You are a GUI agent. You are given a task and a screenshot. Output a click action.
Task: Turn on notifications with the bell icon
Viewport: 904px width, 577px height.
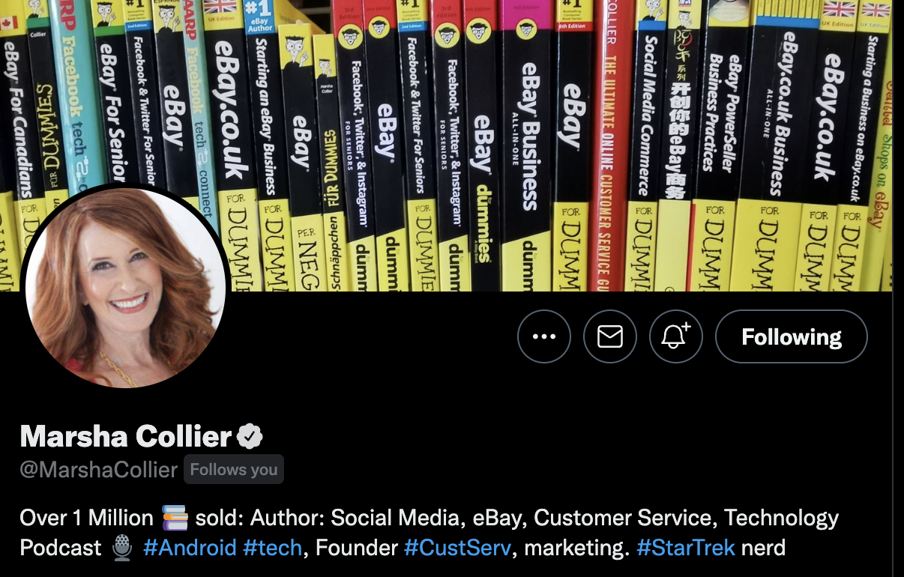(x=675, y=337)
